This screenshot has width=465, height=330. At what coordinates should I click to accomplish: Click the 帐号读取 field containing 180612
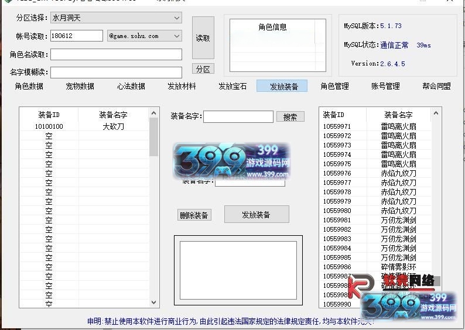click(x=77, y=36)
